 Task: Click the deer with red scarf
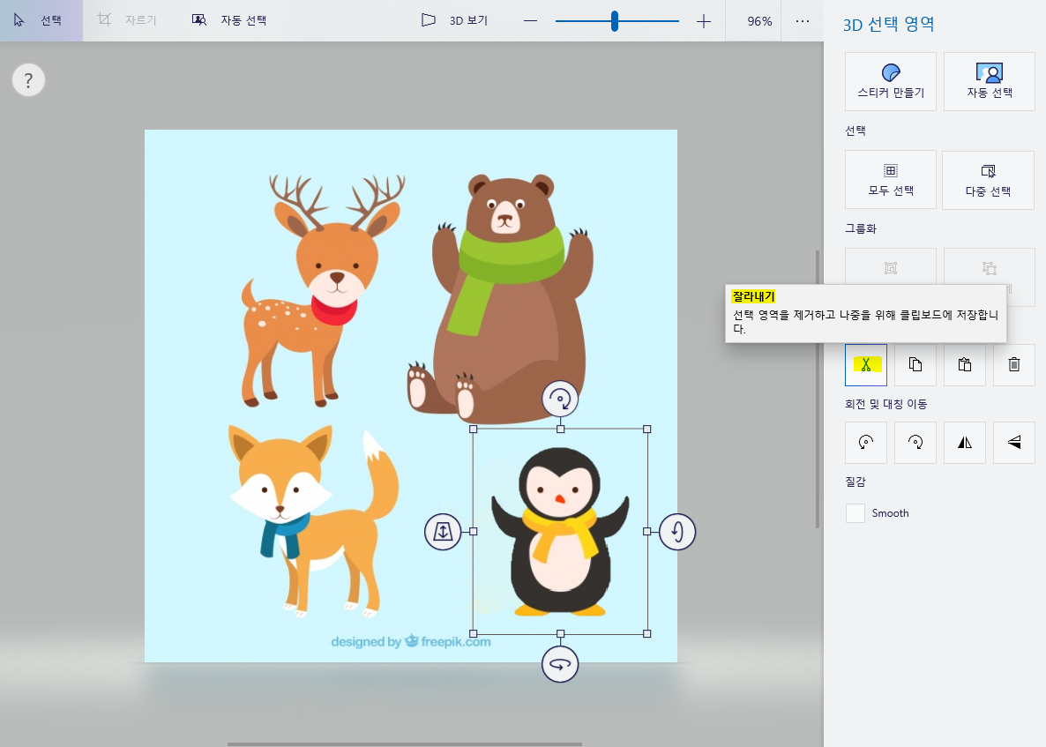click(x=323, y=291)
